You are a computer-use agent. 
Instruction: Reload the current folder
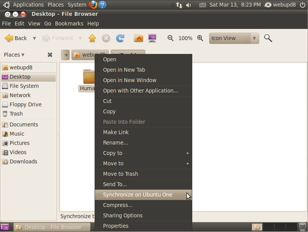[120, 38]
